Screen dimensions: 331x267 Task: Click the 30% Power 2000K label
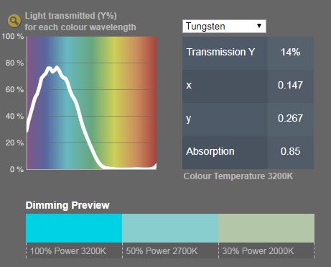(258, 251)
